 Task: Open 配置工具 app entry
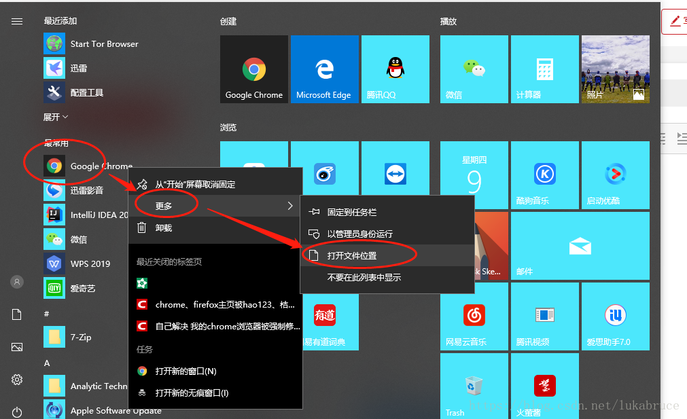point(73,92)
